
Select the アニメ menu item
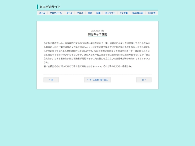[x=80, y=13]
